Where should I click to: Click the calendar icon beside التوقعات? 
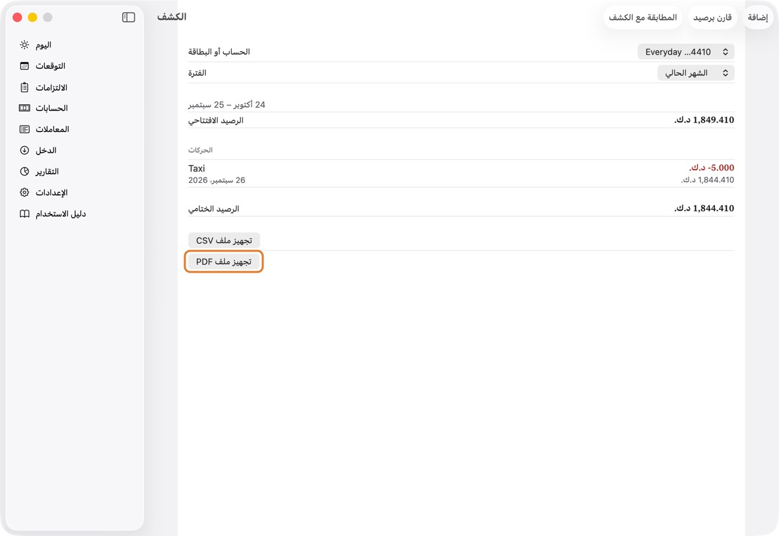(24, 66)
